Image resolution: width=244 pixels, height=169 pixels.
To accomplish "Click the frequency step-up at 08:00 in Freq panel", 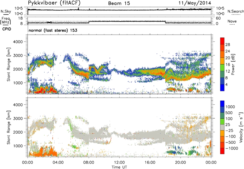I will tap(89, 22).
